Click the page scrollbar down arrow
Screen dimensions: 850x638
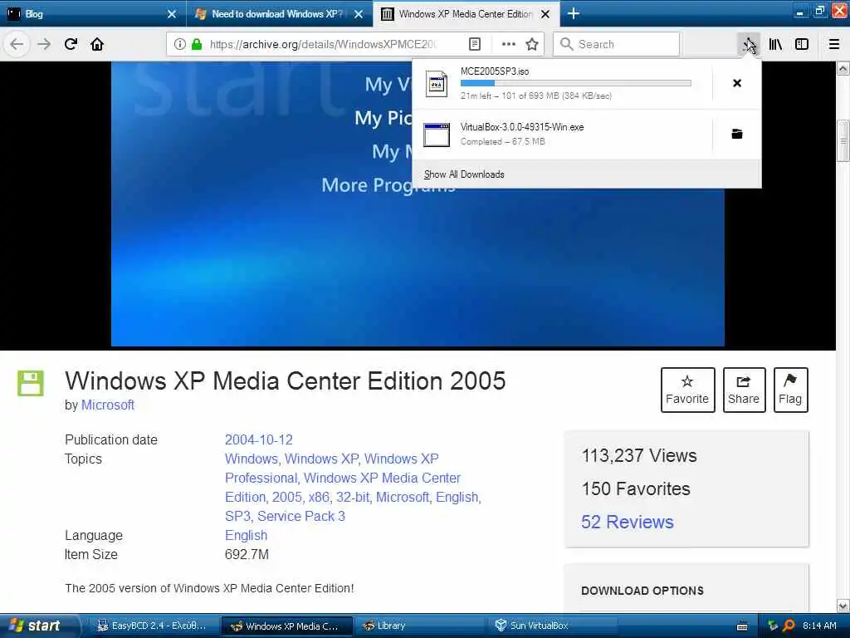click(x=843, y=606)
